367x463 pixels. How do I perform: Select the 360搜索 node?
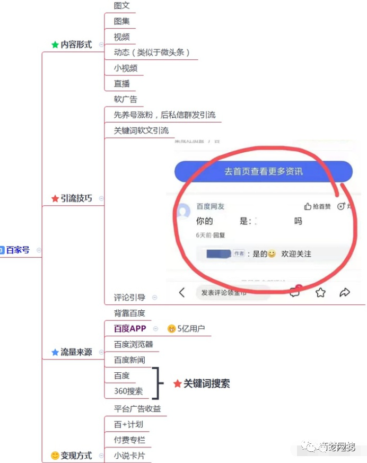click(128, 391)
